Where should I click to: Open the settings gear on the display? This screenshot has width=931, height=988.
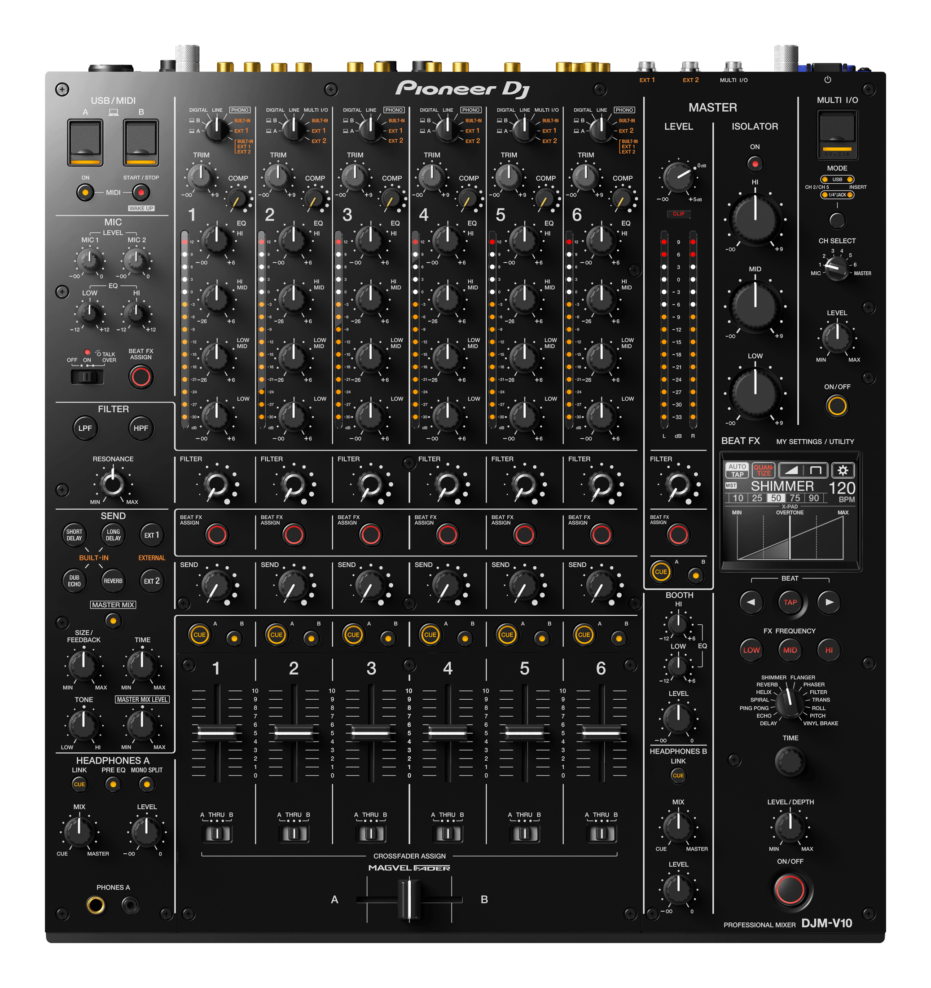tap(843, 470)
